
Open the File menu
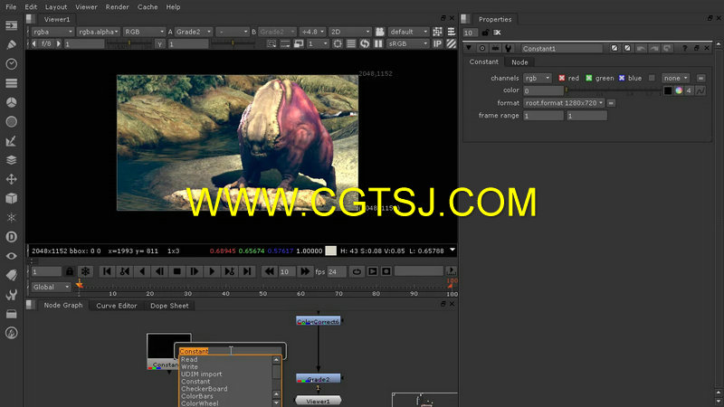pos(11,7)
